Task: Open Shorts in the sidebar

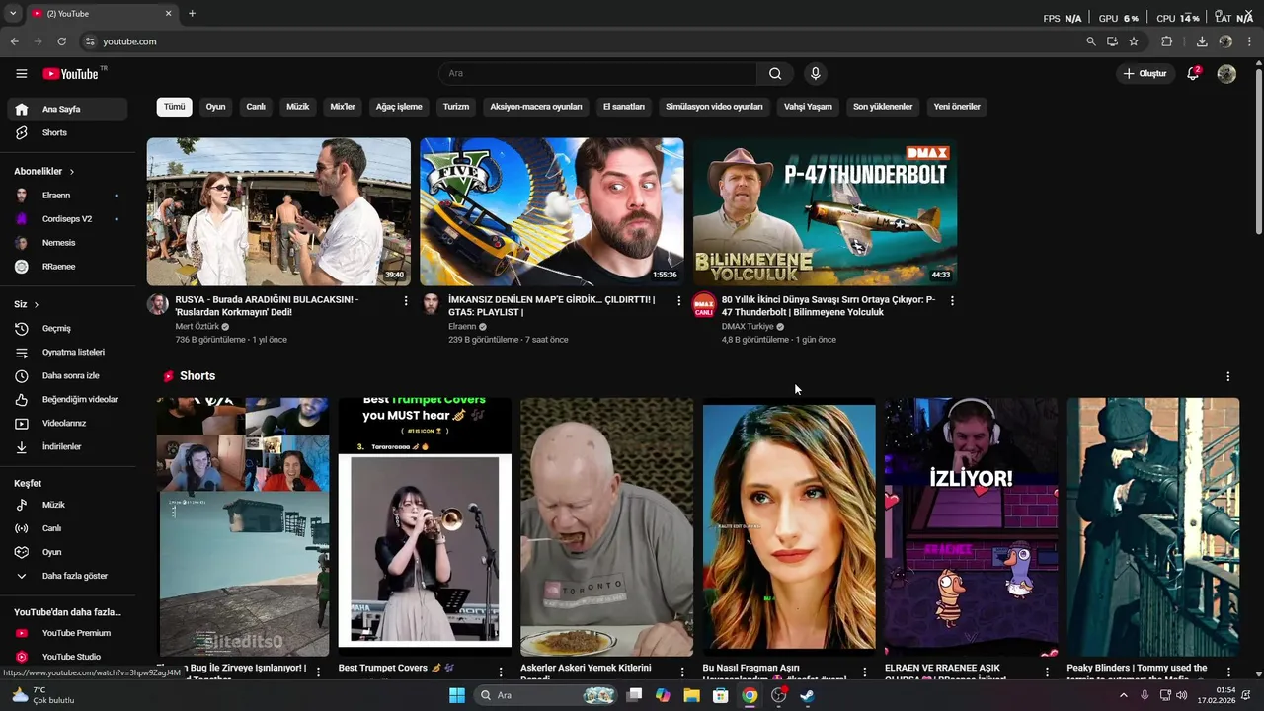Action: coord(67,132)
